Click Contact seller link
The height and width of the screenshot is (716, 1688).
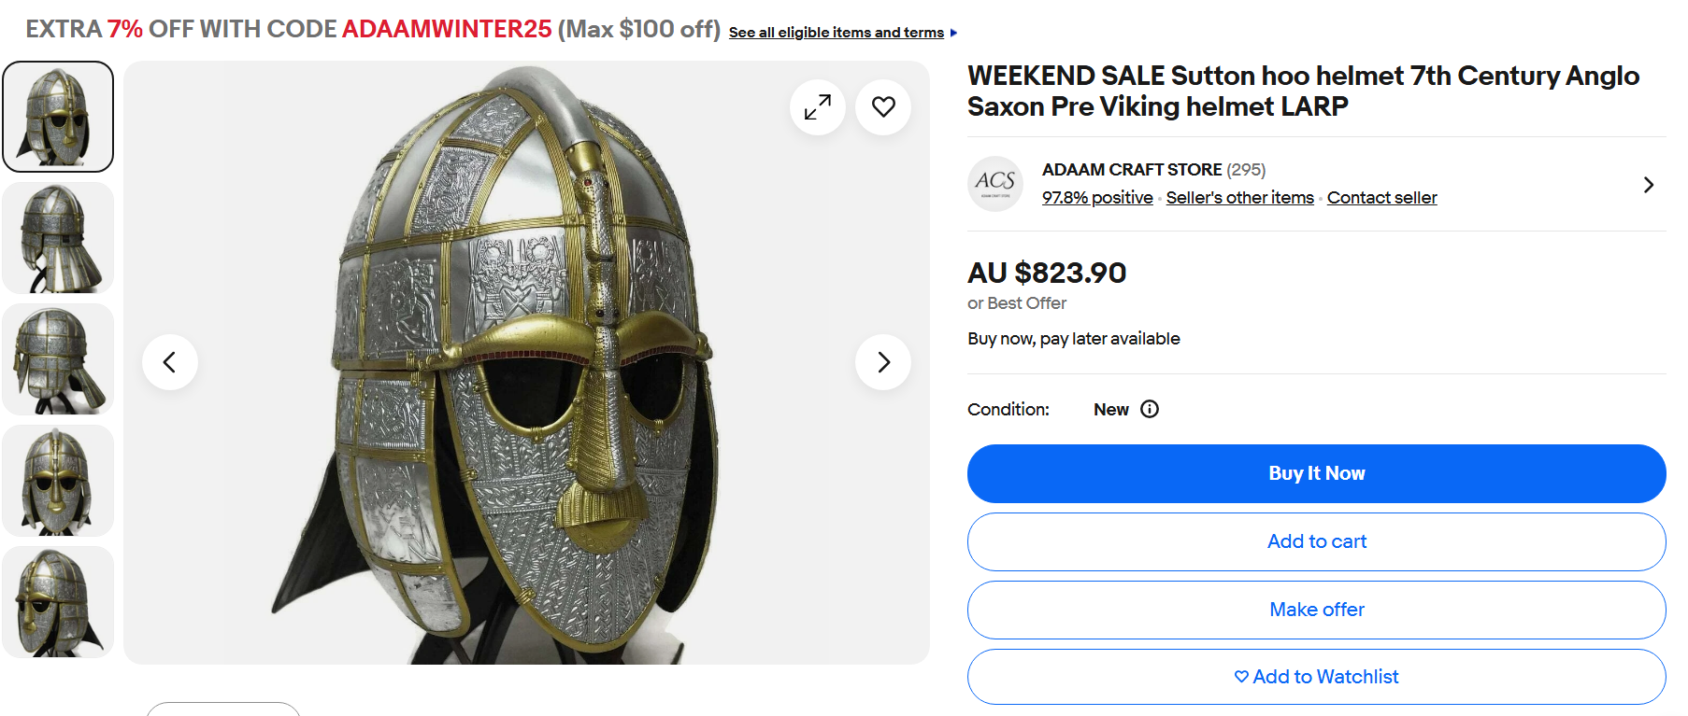coord(1381,198)
